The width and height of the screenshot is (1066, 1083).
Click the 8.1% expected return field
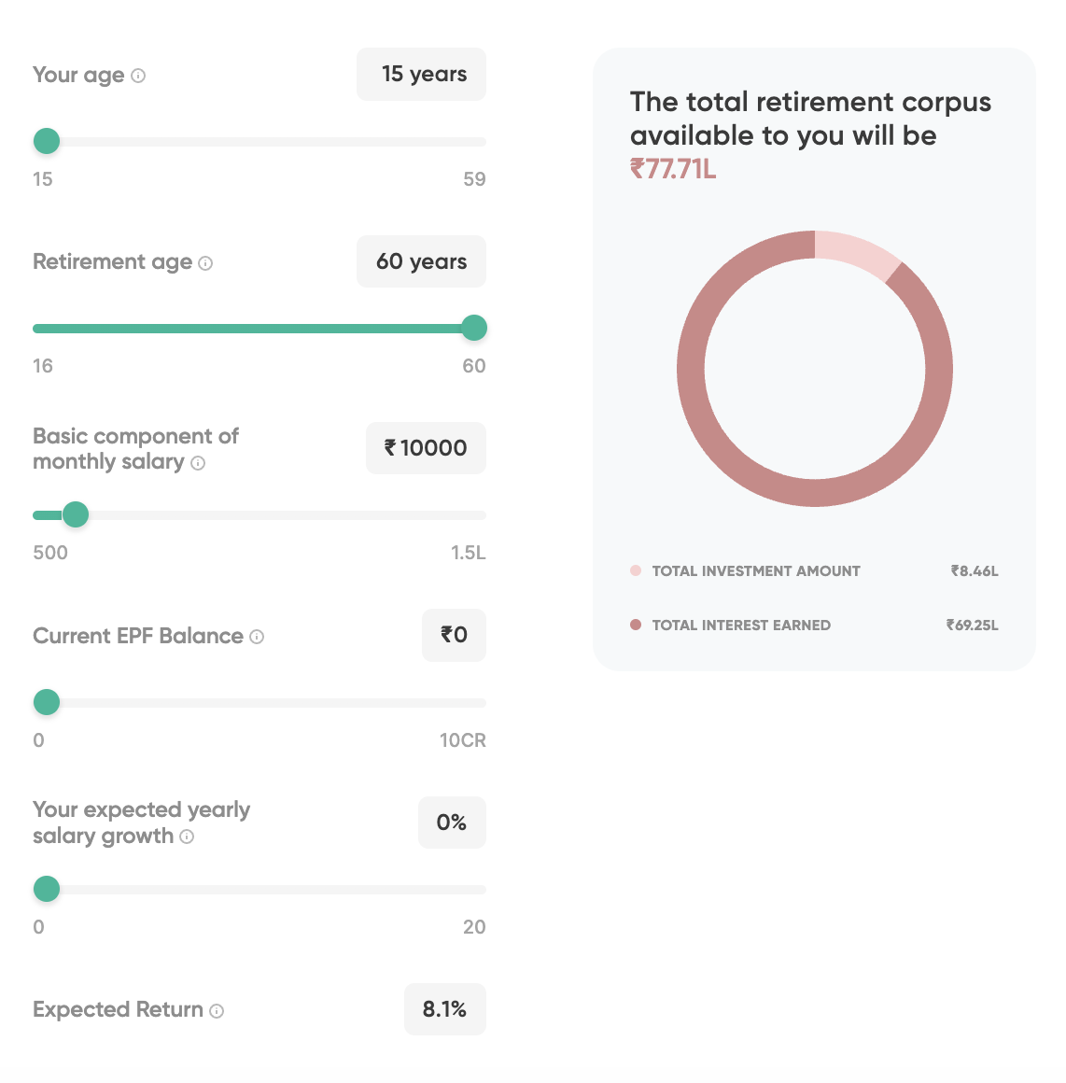pos(444,1009)
